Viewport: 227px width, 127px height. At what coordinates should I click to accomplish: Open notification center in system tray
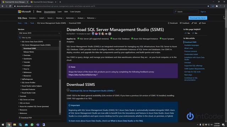223,125
